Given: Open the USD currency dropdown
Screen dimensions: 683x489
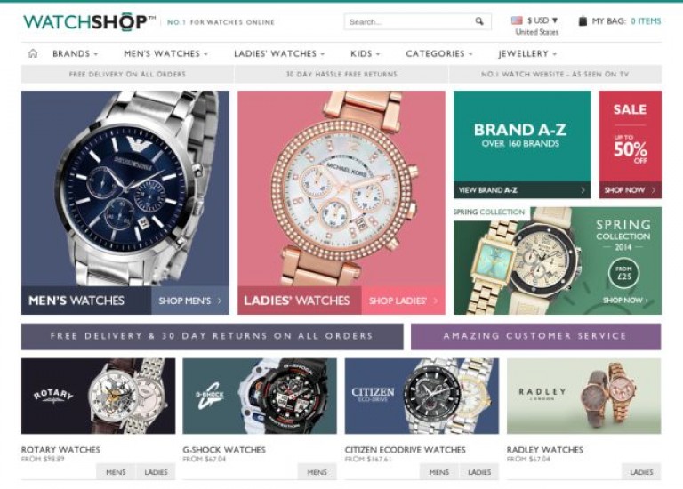Looking at the screenshot, I should coord(542,20).
